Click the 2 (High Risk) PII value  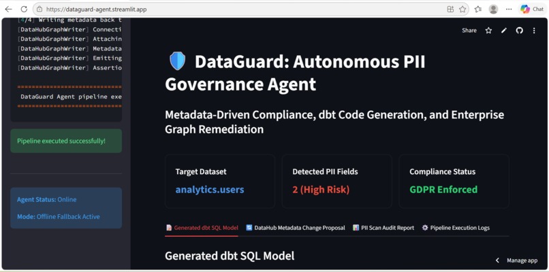pyautogui.click(x=321, y=190)
